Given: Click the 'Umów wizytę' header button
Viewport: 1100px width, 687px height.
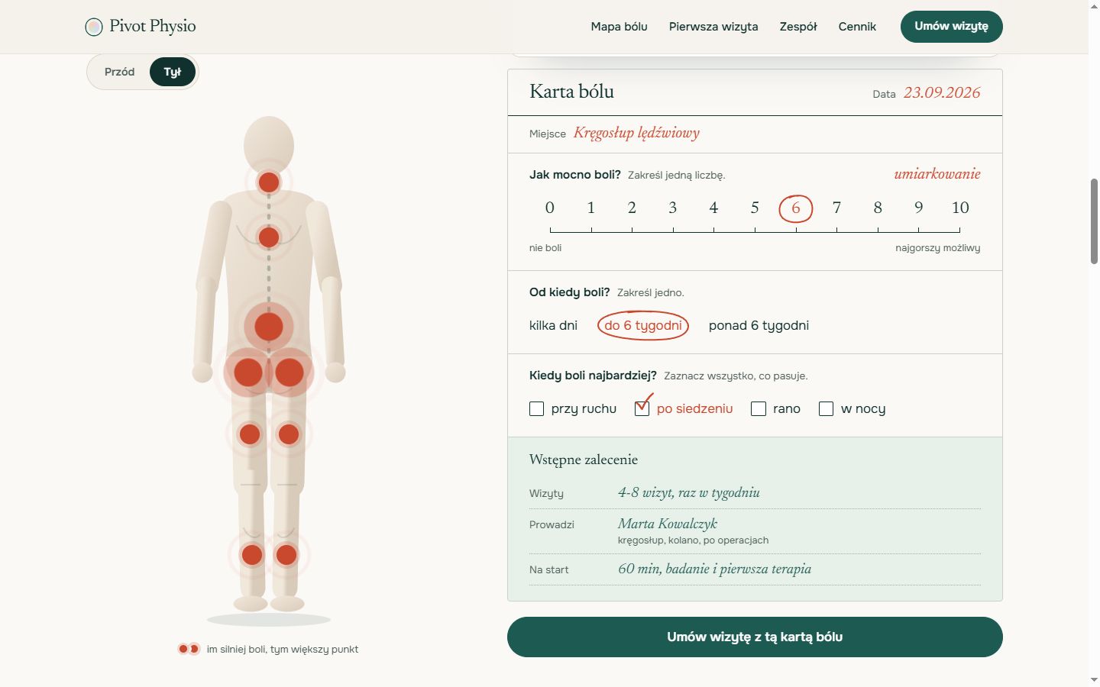Looking at the screenshot, I should (951, 26).
